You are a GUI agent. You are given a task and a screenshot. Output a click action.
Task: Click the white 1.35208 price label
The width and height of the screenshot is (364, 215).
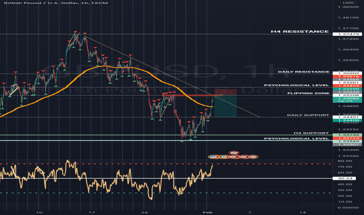[347, 95]
